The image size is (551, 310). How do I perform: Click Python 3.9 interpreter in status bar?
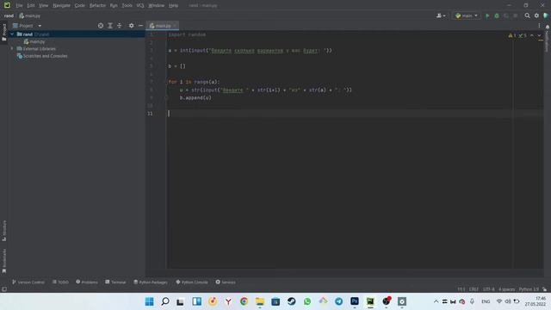pyautogui.click(x=529, y=289)
